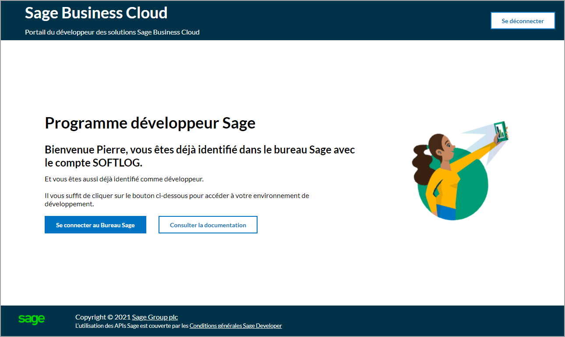Select the Programme développeur Sage heading
The height and width of the screenshot is (337, 565).
tap(150, 123)
